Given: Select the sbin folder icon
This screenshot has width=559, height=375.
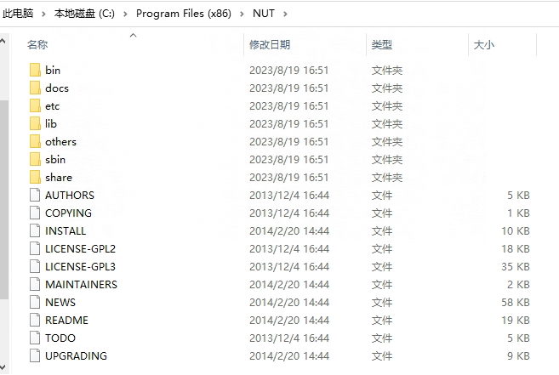Looking at the screenshot, I should (x=35, y=159).
